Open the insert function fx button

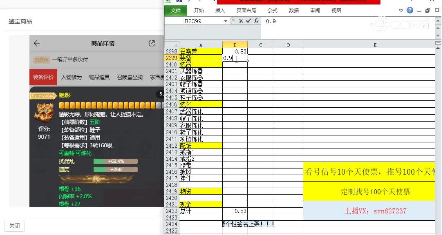256,21
